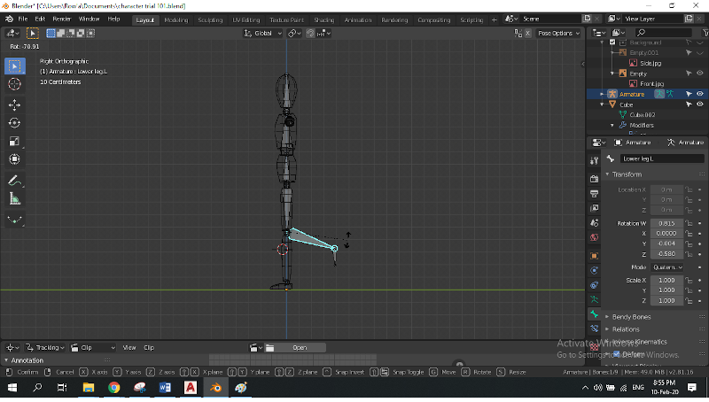This screenshot has height=402, width=709.
Task: Click the folder icon beside Open
Action: click(x=270, y=348)
